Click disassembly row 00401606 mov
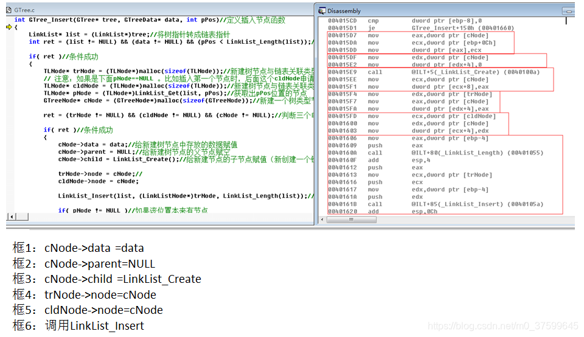The image size is (584, 337). (408, 138)
